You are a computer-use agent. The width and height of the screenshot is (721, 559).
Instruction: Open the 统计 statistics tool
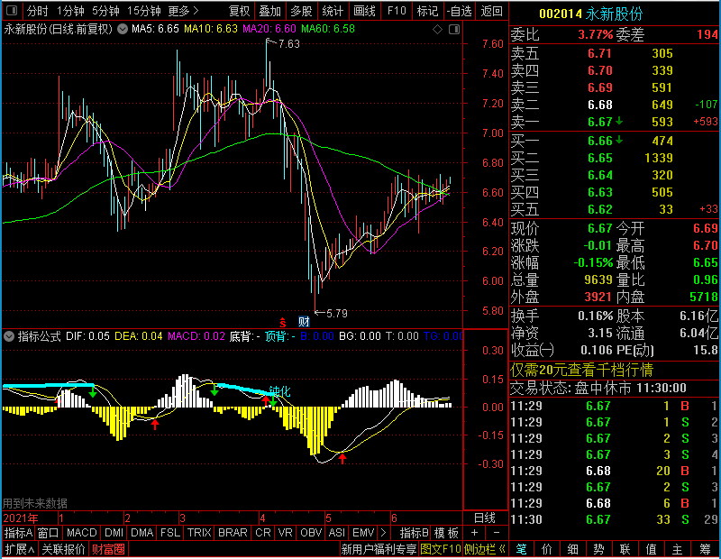333,11
